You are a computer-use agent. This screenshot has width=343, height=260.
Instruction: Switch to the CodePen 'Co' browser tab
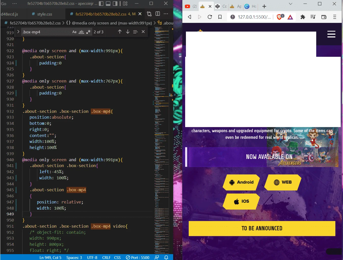[221, 6]
